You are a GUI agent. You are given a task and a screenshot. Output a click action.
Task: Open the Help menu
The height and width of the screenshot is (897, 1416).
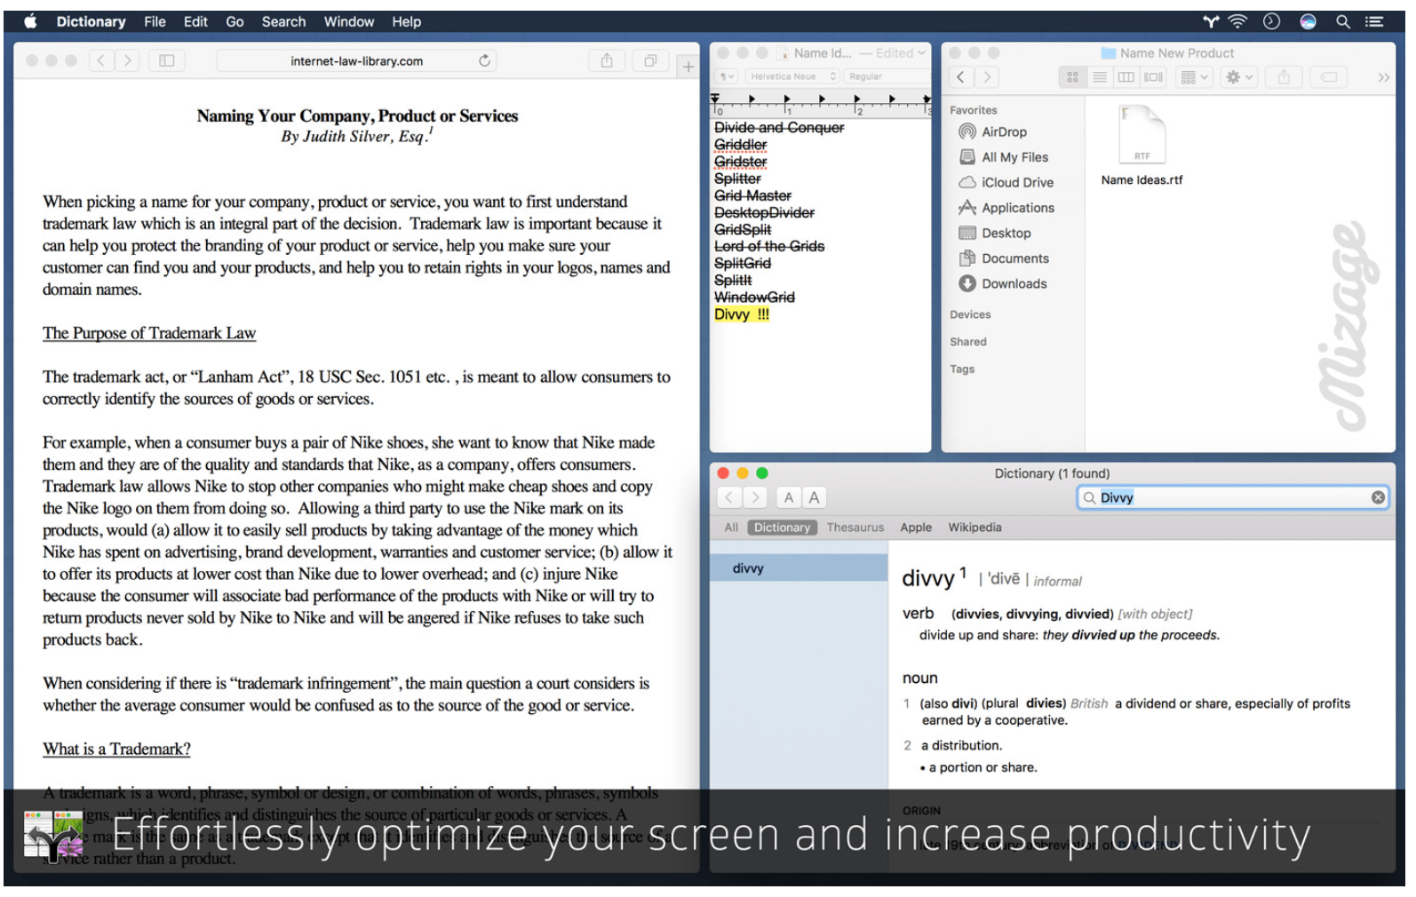(407, 21)
